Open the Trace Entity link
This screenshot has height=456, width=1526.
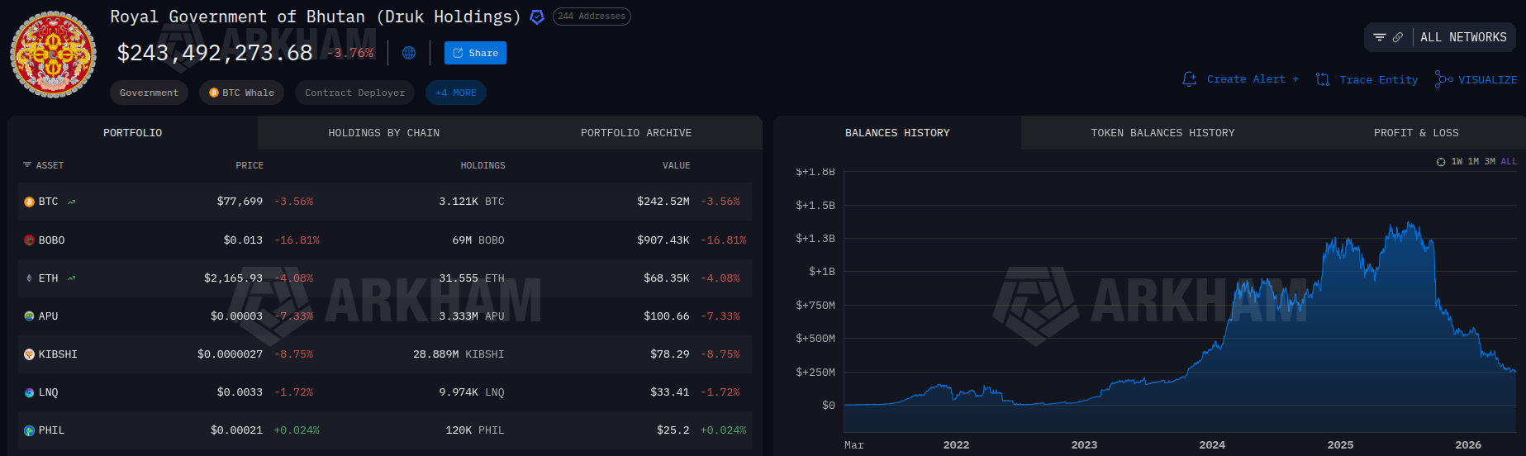pyautogui.click(x=1378, y=80)
